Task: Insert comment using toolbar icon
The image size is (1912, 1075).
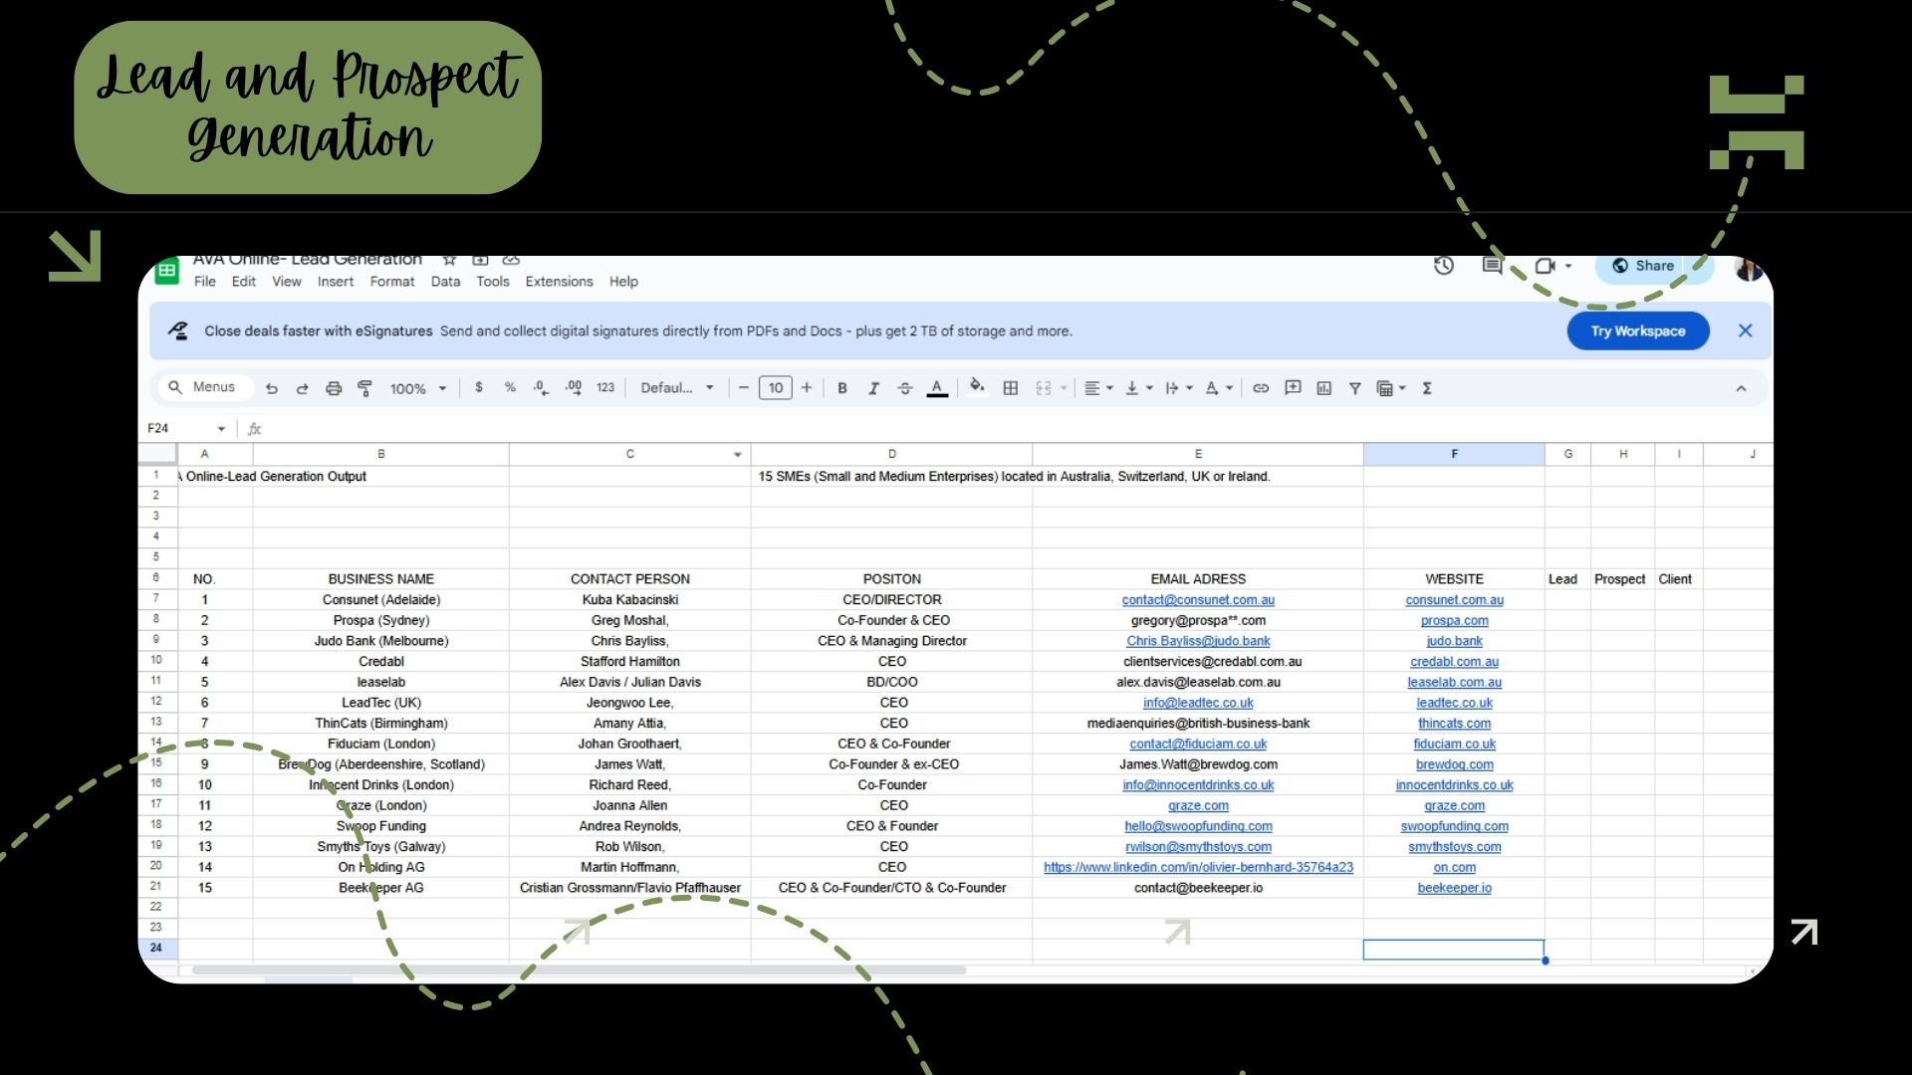Action: point(1293,388)
